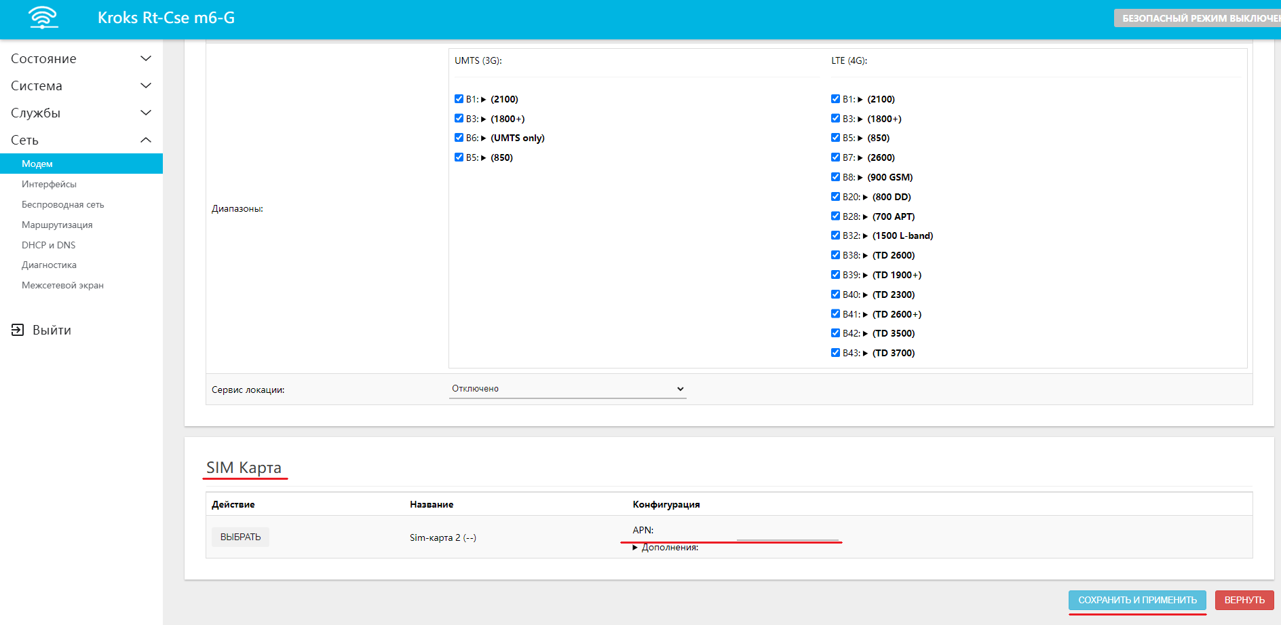This screenshot has width=1281, height=625.
Task: Expand the Состояние menu chevron
Action: pos(145,58)
